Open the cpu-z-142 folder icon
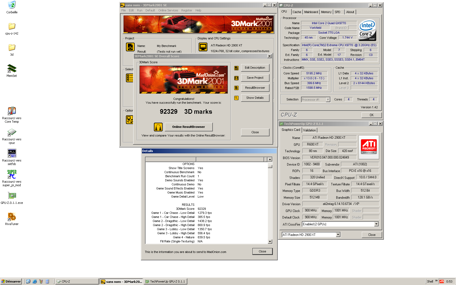The image size is (456, 285). [x=12, y=26]
